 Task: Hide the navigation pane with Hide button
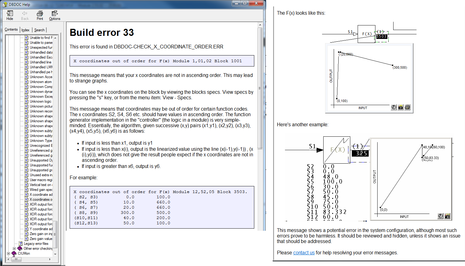click(10, 15)
